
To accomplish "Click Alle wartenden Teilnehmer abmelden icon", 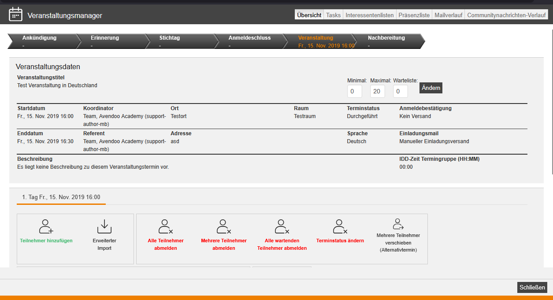I will point(282,226).
